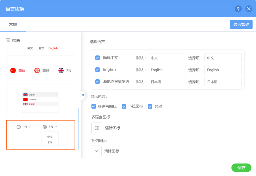Choose the flag dropdown list style thumbnail
The width and height of the screenshot is (256, 176).
[x=41, y=102]
